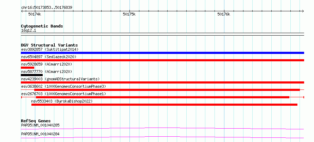
Task: Select the DGV Structural Variants track title
Action: [49, 45]
